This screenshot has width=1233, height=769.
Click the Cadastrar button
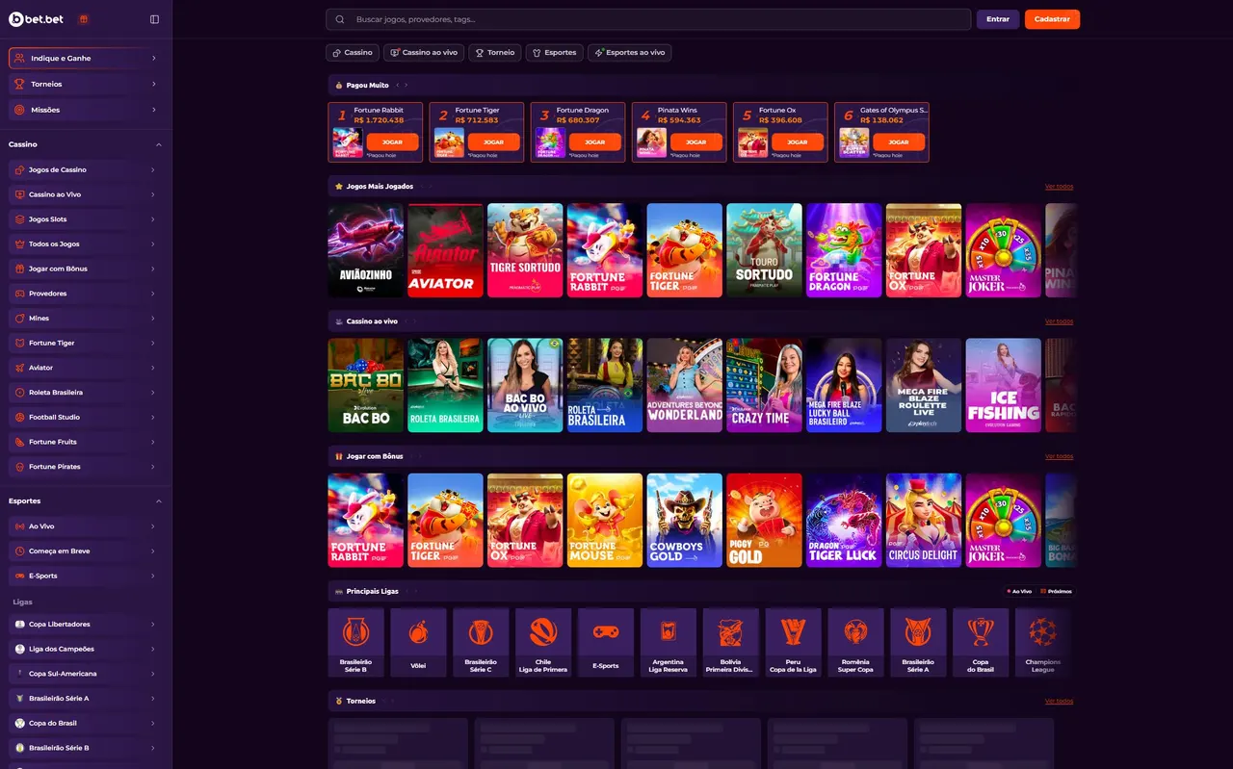tap(1052, 19)
